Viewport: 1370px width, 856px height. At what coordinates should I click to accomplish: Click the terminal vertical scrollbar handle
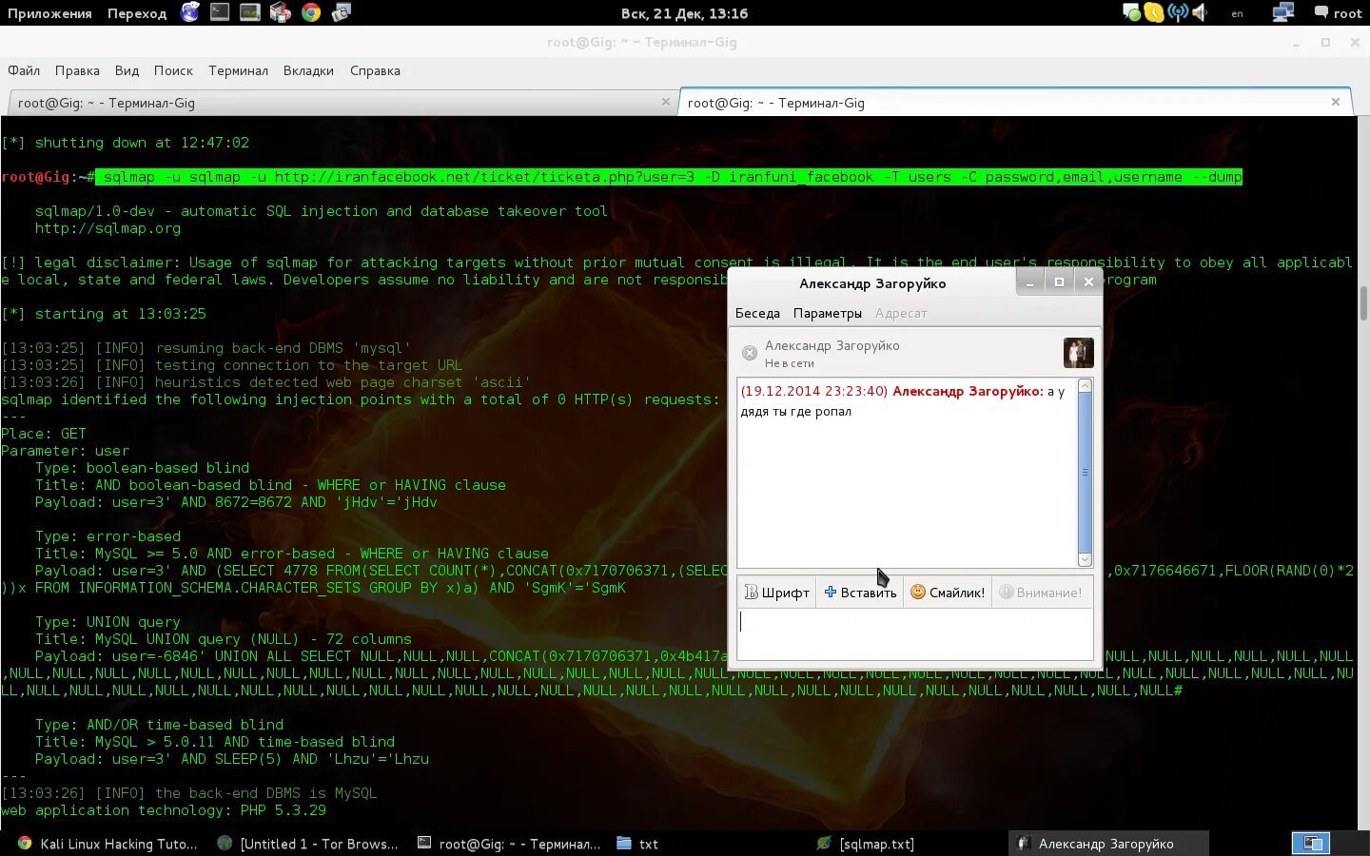(1363, 304)
